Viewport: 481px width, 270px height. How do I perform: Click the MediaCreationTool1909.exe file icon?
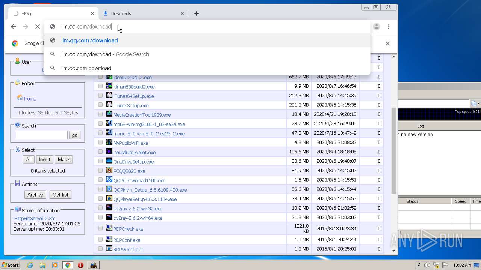[x=109, y=114]
